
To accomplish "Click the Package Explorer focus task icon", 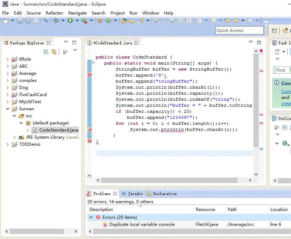I will (x=65, y=52).
